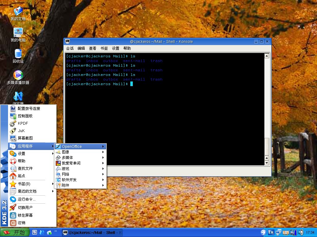
Task: Expand the 附件 submenu arrow
Action: coord(103,185)
